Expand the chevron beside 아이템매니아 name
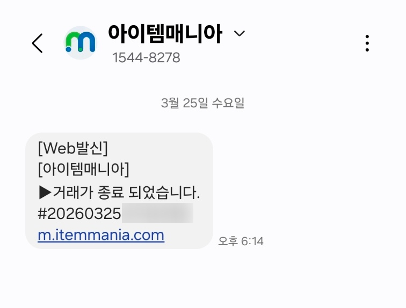Screen dimensions: 406x308 (x=240, y=33)
